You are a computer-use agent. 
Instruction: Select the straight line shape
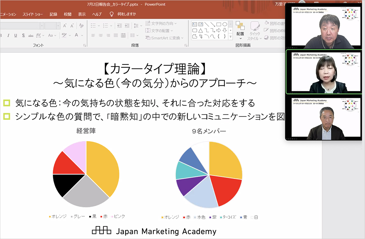pos(207,24)
